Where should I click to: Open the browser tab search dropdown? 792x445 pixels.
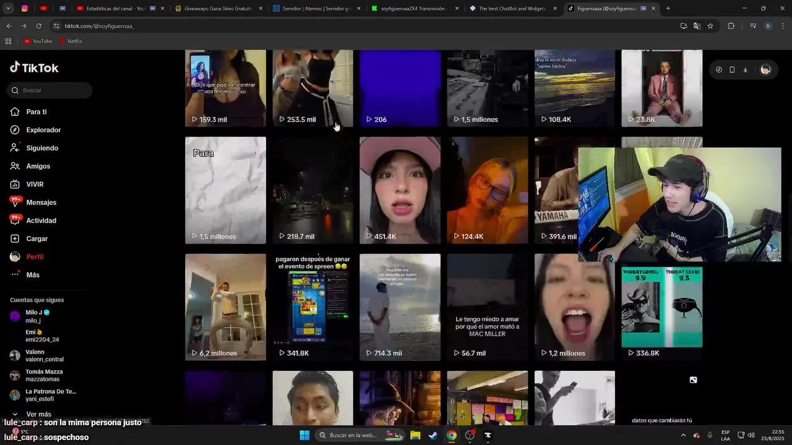[x=9, y=9]
